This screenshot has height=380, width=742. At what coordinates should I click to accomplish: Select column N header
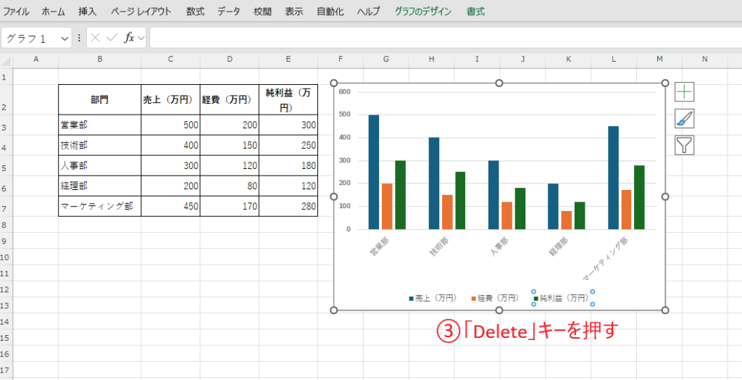coord(704,59)
